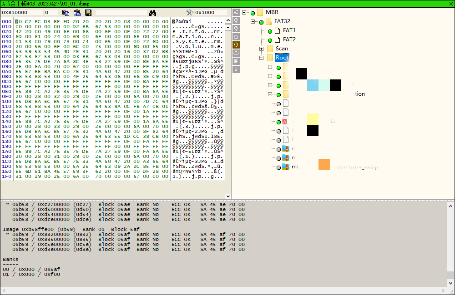The width and height of the screenshot is (455, 295).
Task: Click the red PDF file icon under Root
Action: (285, 122)
